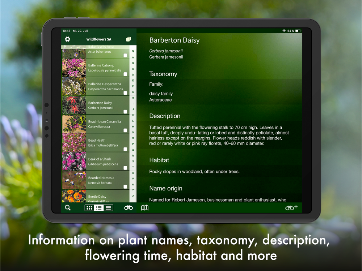Tap the Asteraceae family name

point(160,100)
